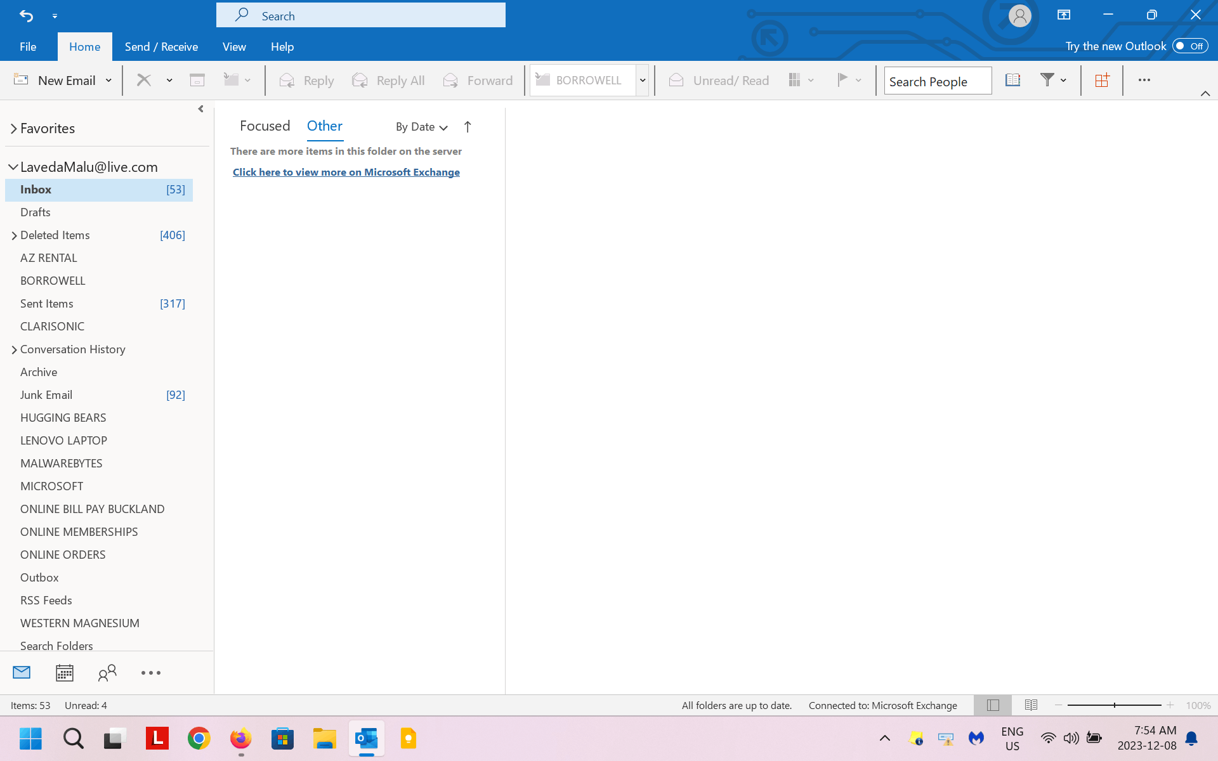Collapse the LavedaMalu@live.com account tree

[13, 167]
